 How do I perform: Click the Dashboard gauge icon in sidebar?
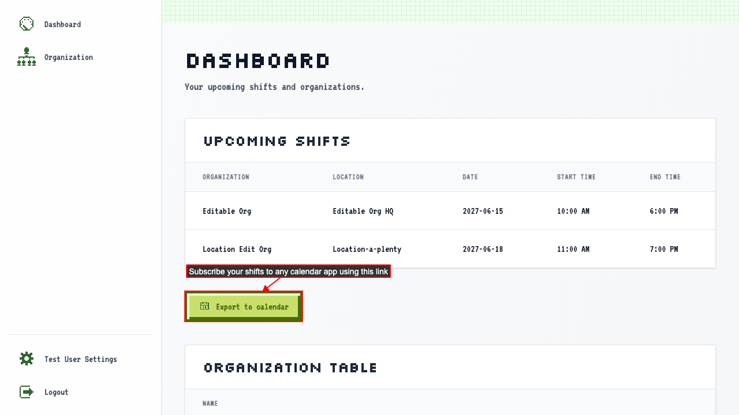point(27,24)
